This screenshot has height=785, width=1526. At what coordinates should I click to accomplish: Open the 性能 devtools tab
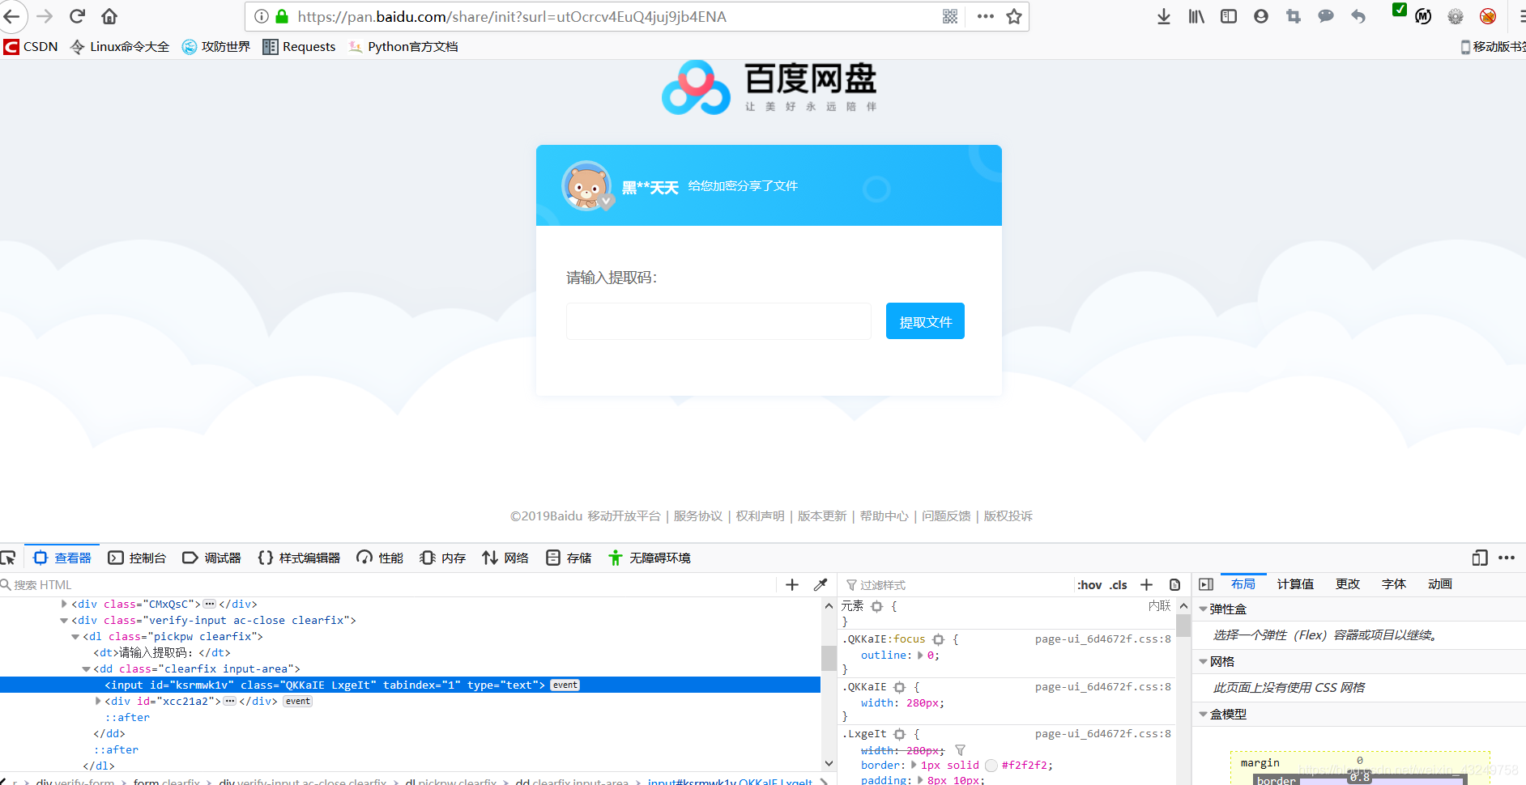[x=380, y=558]
